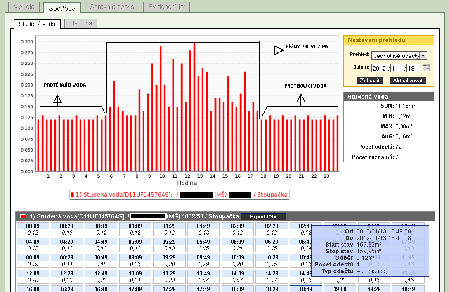Select the 00:09 reading cell
The image size is (449, 292).
click(33, 229)
